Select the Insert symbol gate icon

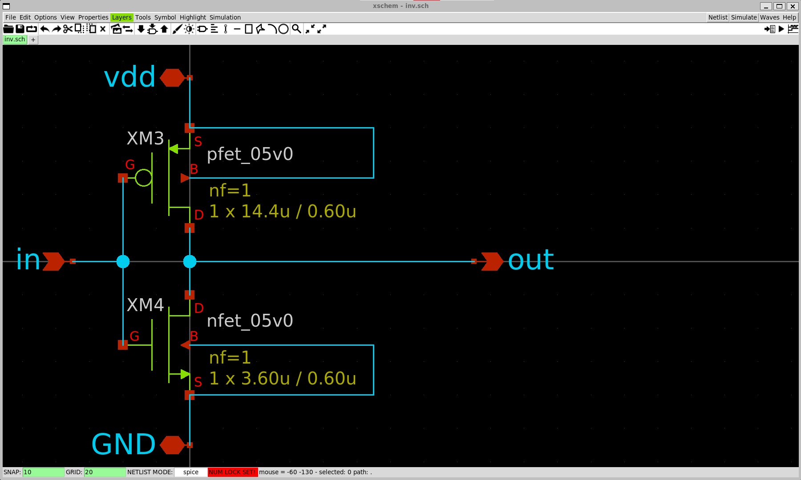[202, 29]
